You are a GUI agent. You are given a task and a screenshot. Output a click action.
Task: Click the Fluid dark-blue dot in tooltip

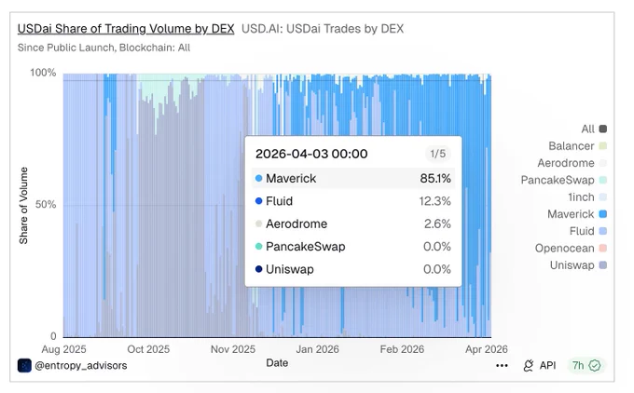click(x=259, y=201)
